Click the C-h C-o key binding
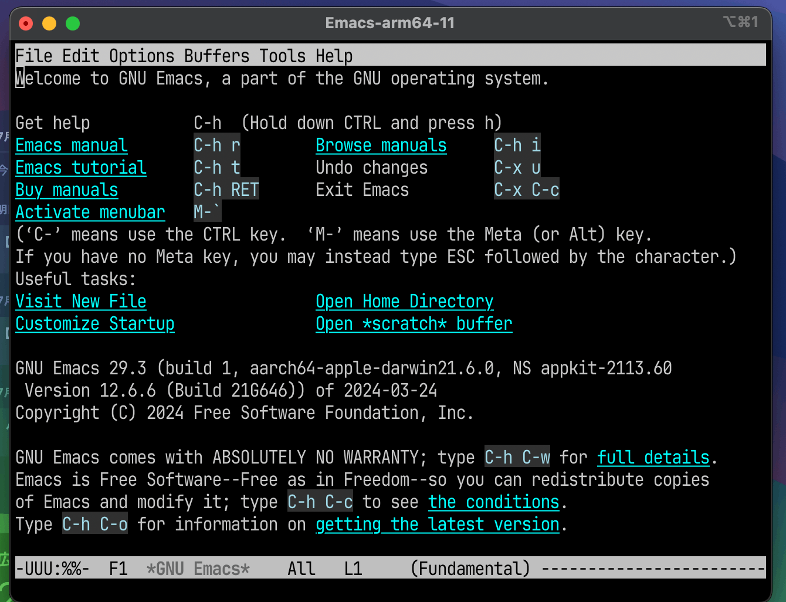The height and width of the screenshot is (602, 786). tap(95, 524)
